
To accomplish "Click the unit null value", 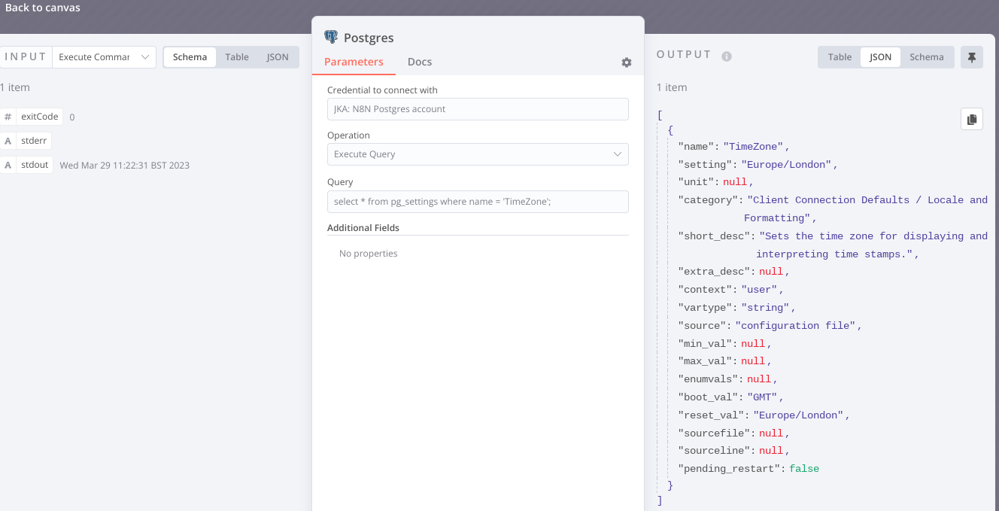I will coord(735,183).
